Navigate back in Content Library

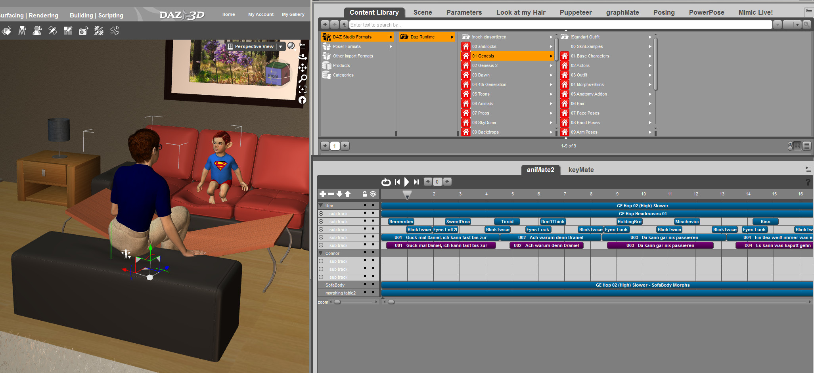[325, 25]
